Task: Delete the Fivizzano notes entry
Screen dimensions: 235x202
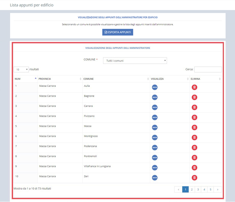Action: tap(194, 118)
